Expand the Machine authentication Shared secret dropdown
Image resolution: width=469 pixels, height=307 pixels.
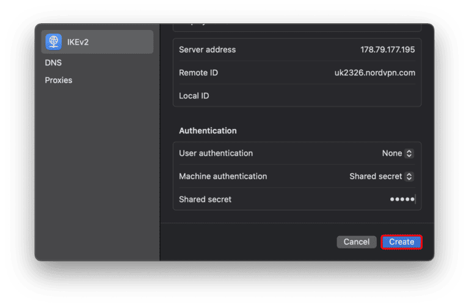click(376, 176)
